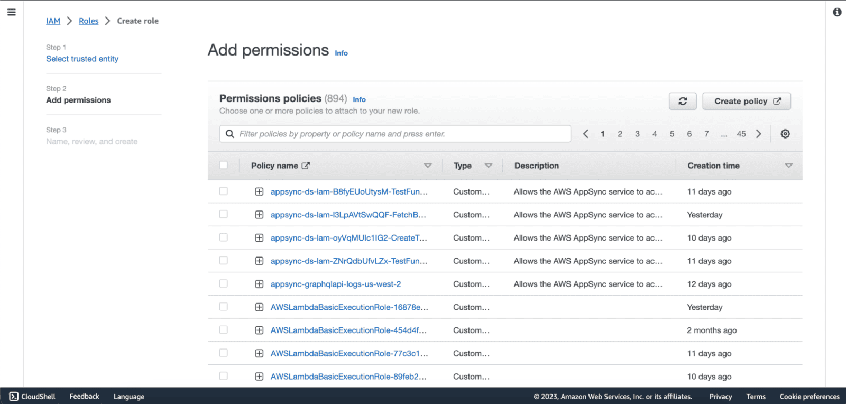Navigate to Roles in the breadcrumb
846x404 pixels.
pos(88,21)
